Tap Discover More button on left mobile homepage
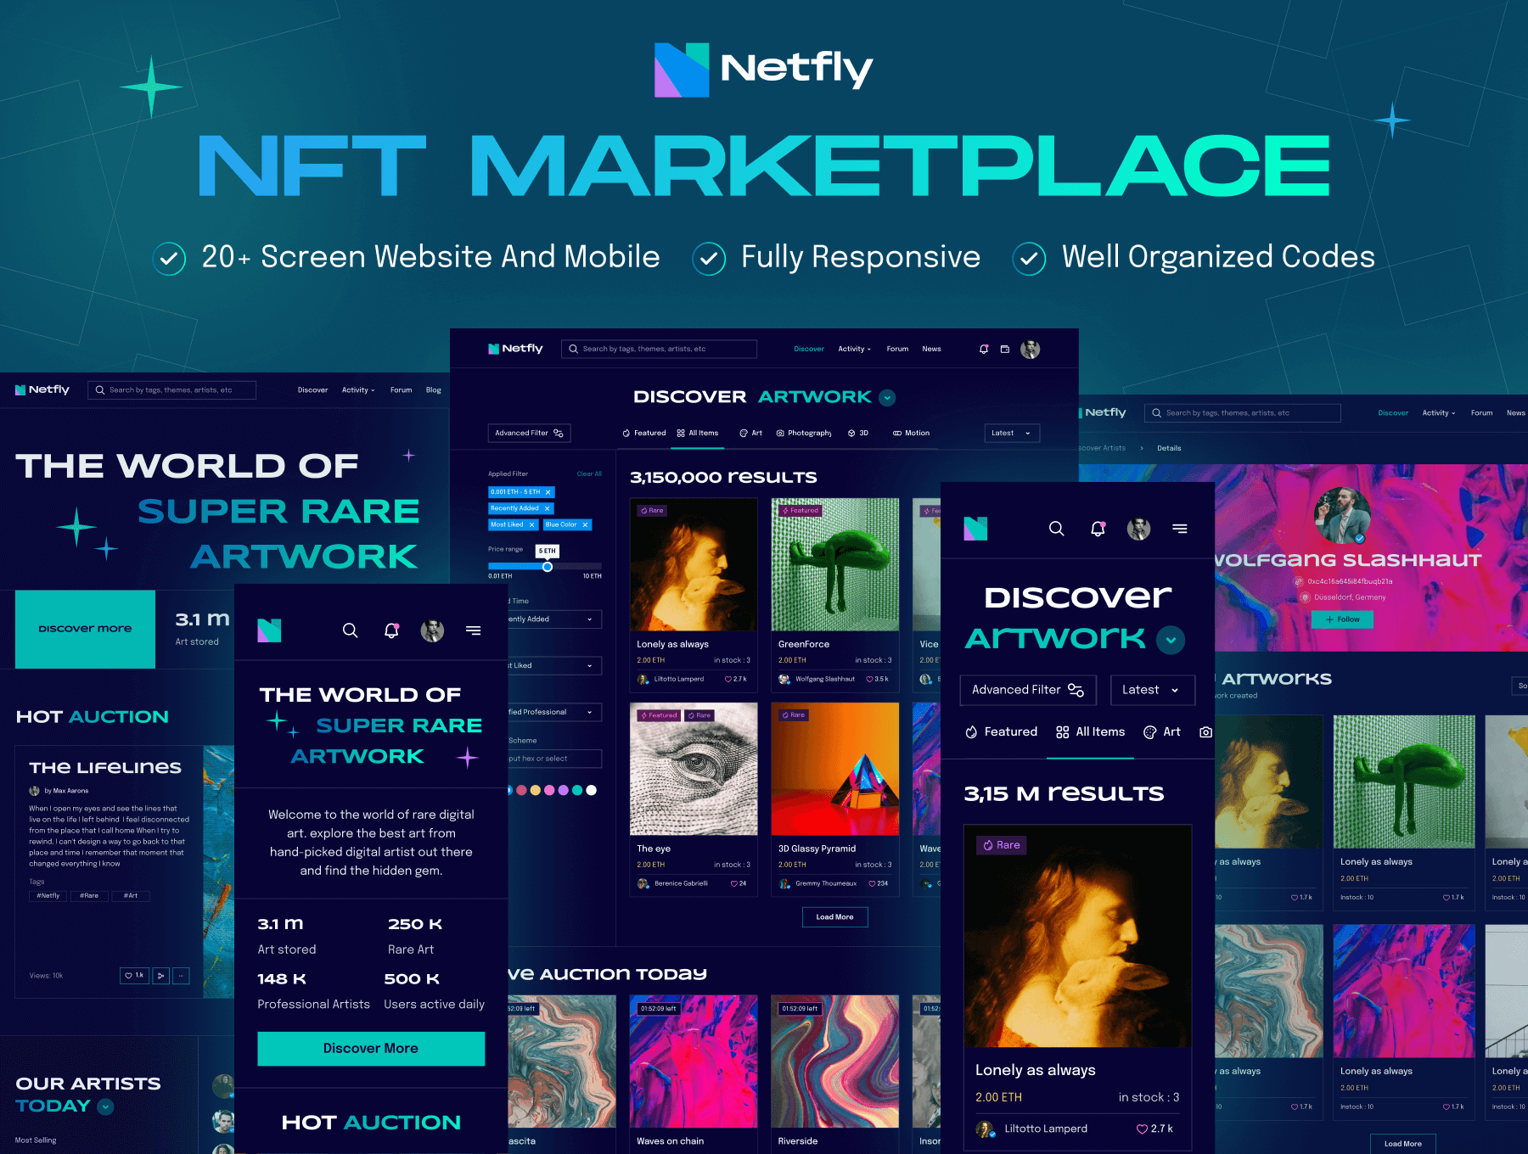1528x1154 pixels. point(371,1049)
